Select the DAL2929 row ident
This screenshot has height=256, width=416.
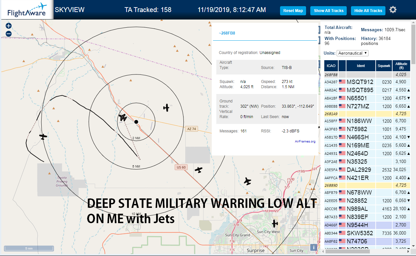coord(359,169)
